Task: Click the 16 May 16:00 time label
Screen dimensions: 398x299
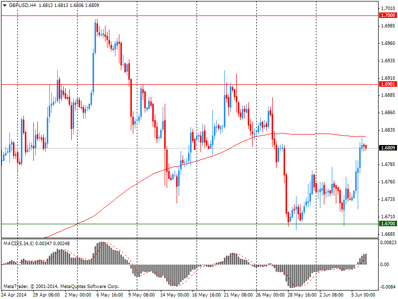Action: pos(206,295)
